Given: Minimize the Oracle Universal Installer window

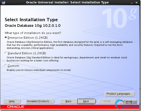Looking at the screenshot, I should click(x=132, y=3).
